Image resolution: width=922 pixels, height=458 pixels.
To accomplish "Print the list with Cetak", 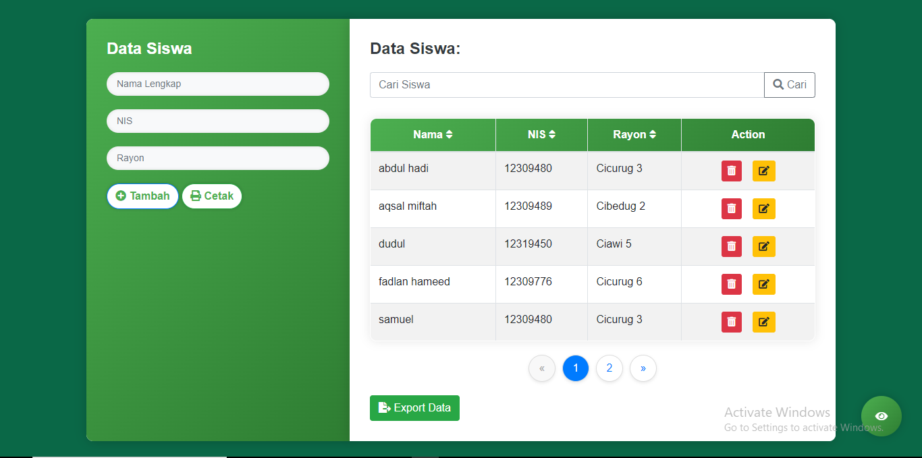I will click(x=212, y=196).
